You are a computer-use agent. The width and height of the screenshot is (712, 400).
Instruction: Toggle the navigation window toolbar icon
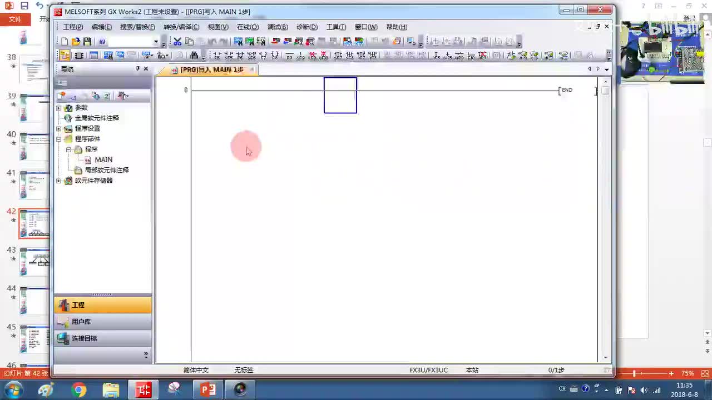pos(65,56)
